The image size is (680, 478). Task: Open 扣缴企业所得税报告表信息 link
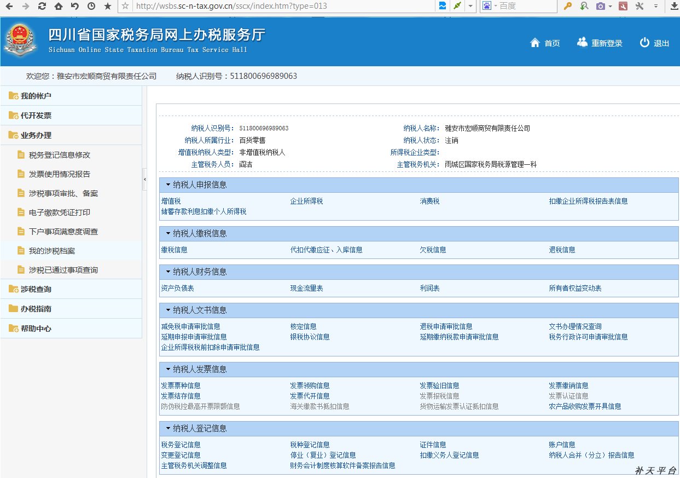(x=588, y=201)
